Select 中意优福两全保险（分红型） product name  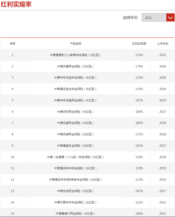pos(76,66)
